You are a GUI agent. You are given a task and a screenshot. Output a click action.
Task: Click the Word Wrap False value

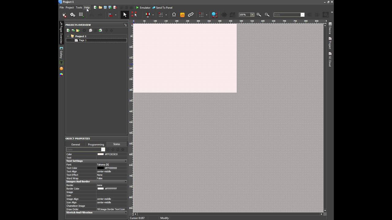(x=111, y=178)
